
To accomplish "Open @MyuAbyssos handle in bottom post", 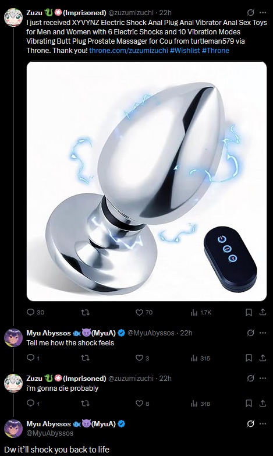I will pos(50,433).
